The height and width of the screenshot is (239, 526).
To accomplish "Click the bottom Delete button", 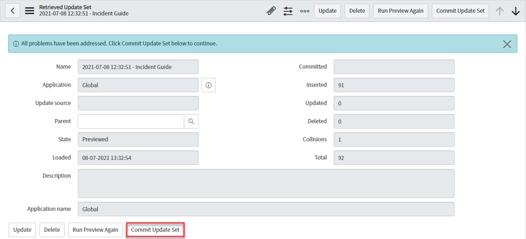I will click(x=52, y=230).
